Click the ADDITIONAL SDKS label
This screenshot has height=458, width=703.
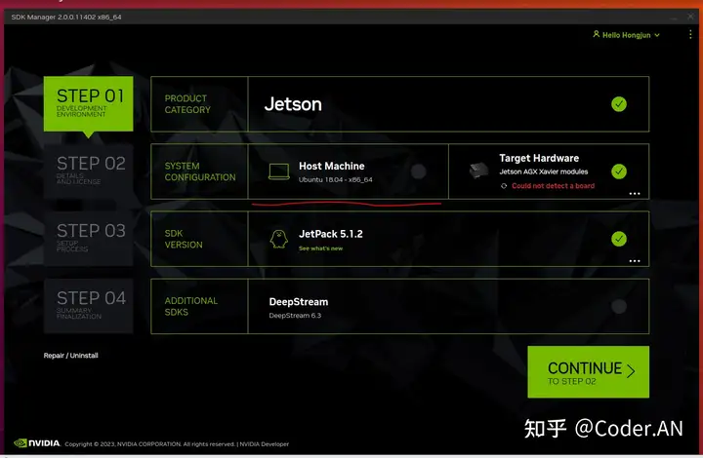(x=191, y=306)
